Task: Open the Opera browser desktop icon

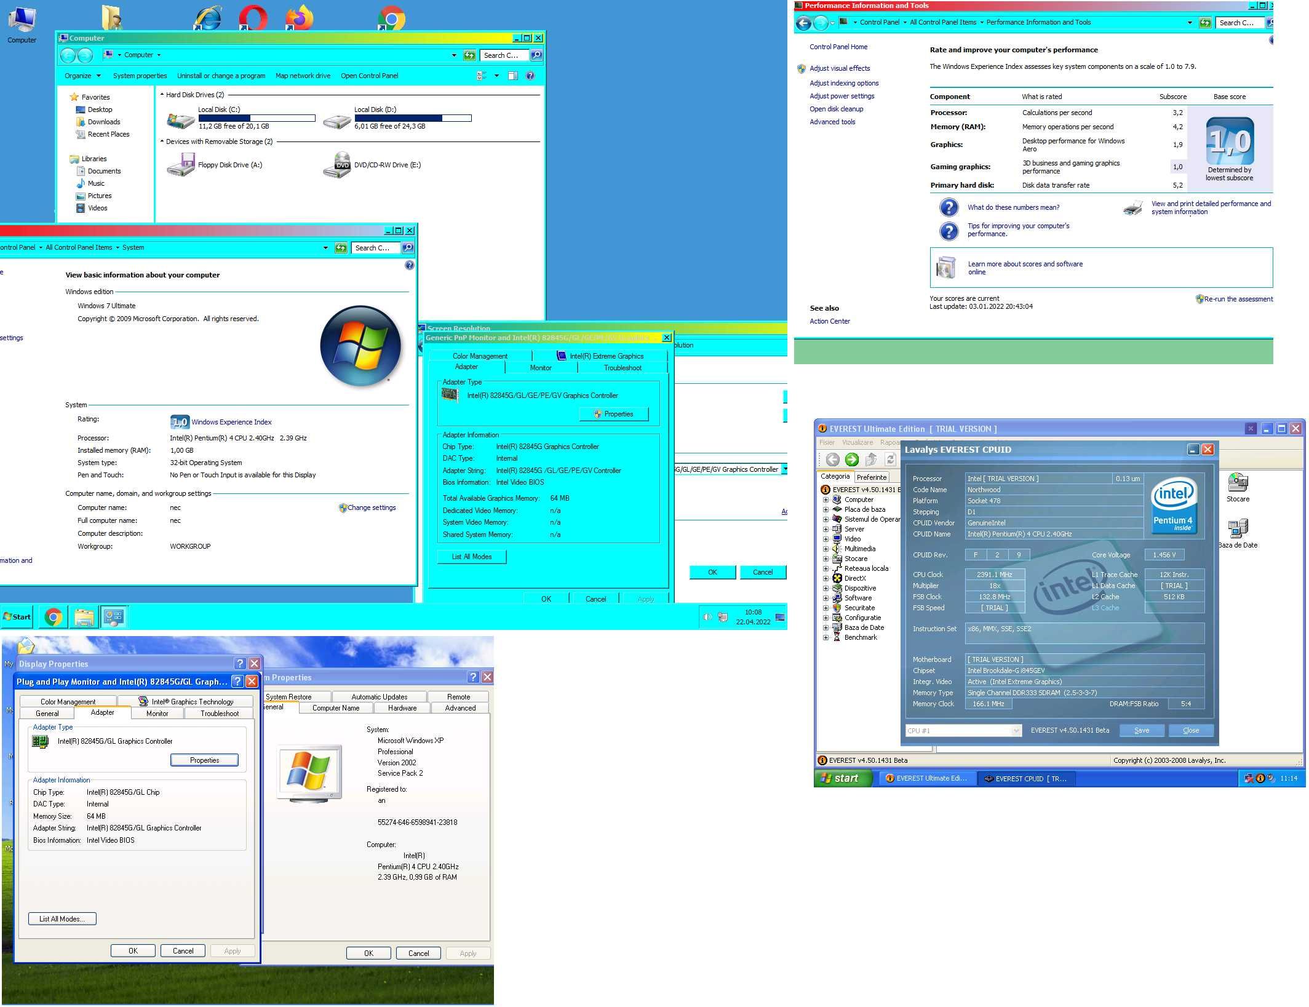Action: (x=253, y=17)
